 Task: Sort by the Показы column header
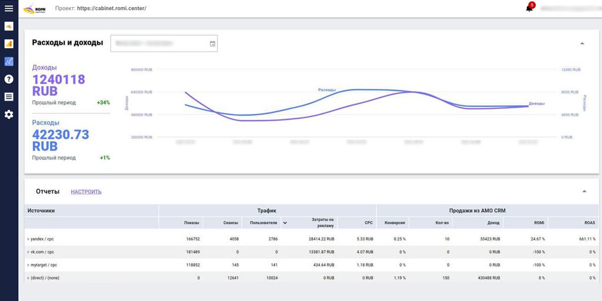click(191, 223)
